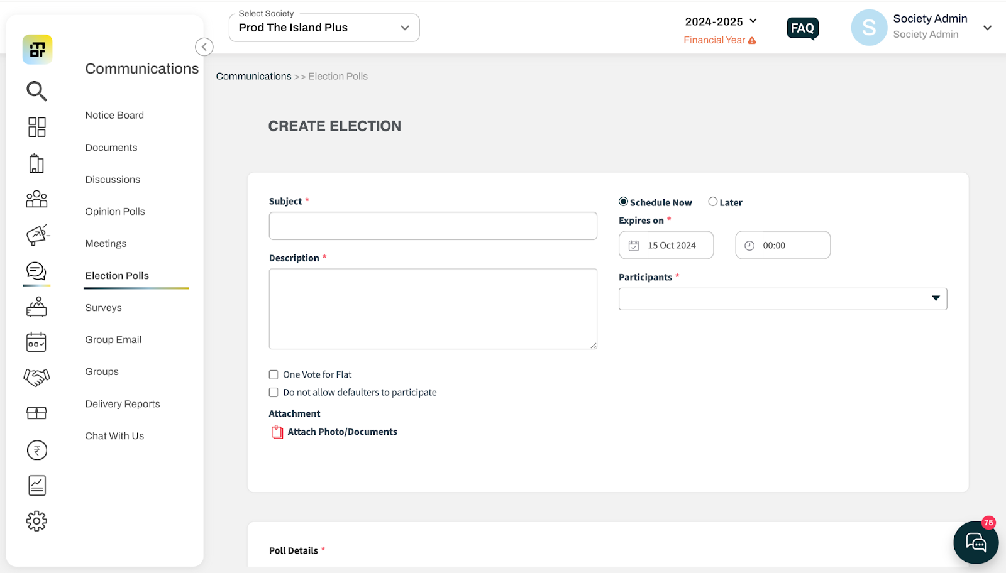Select the dashboard grid icon
Screen dimensions: 1006x573
(36, 126)
